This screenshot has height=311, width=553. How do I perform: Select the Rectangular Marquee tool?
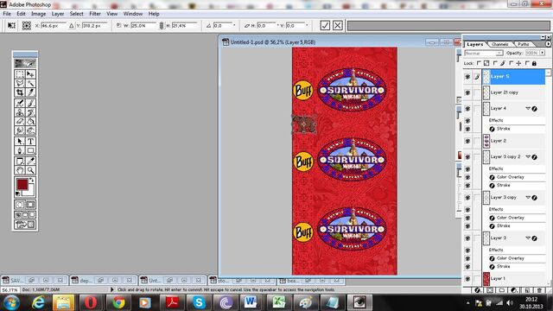[20, 74]
